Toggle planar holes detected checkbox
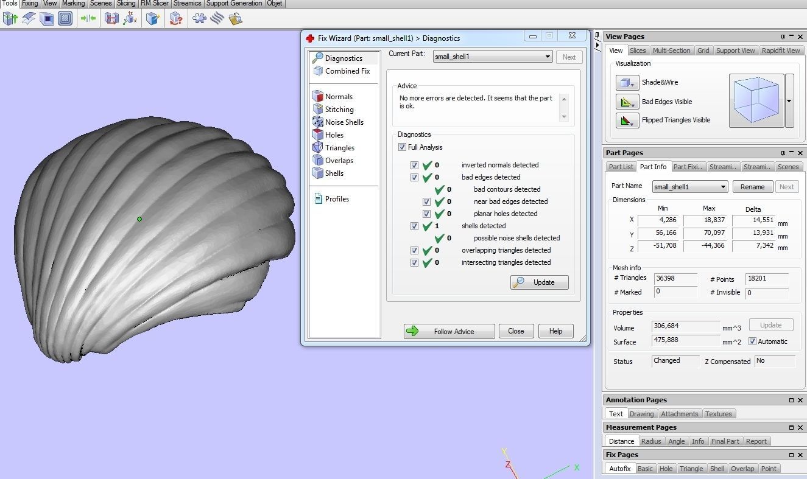 coord(426,214)
